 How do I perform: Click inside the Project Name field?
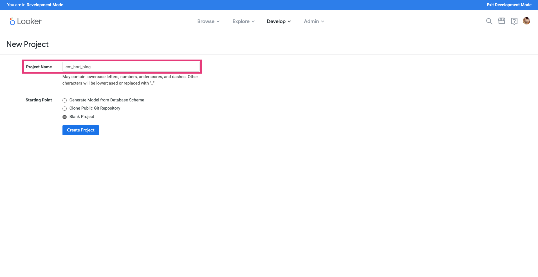coord(131,67)
